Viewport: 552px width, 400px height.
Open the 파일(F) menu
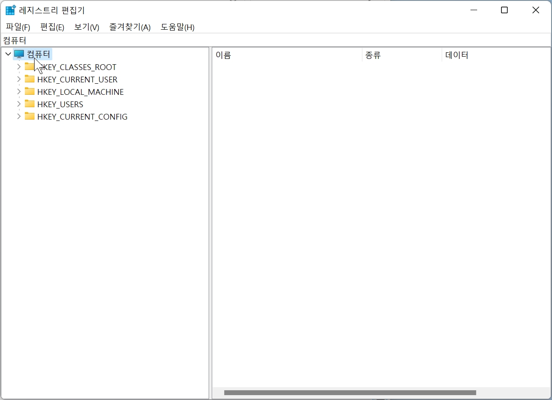[18, 27]
